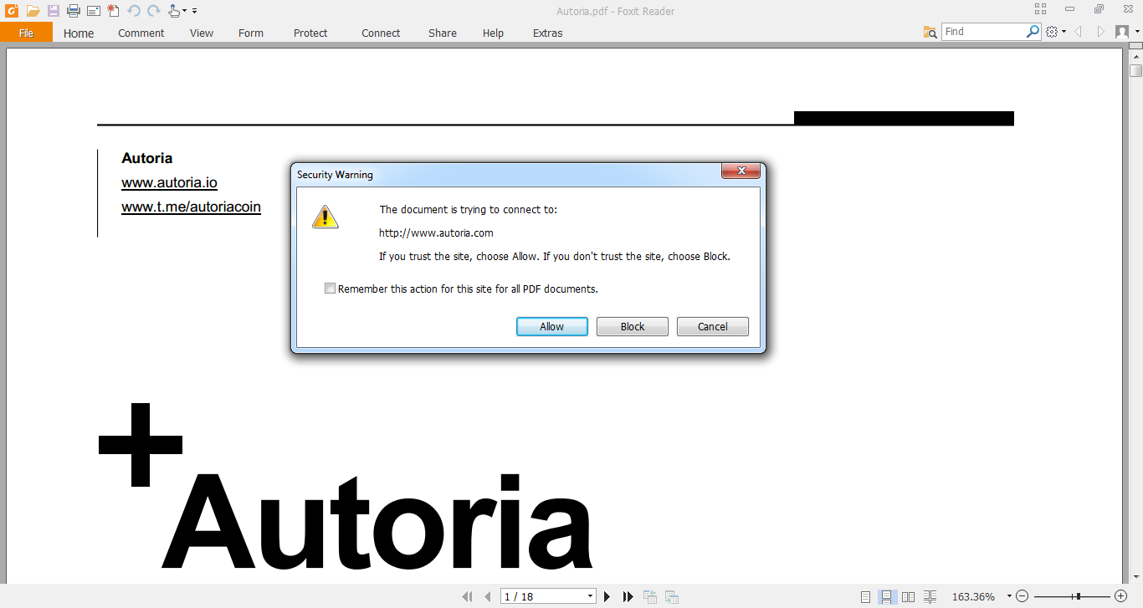Switch to continuous page view
The width and height of the screenshot is (1143, 608).
(x=887, y=596)
